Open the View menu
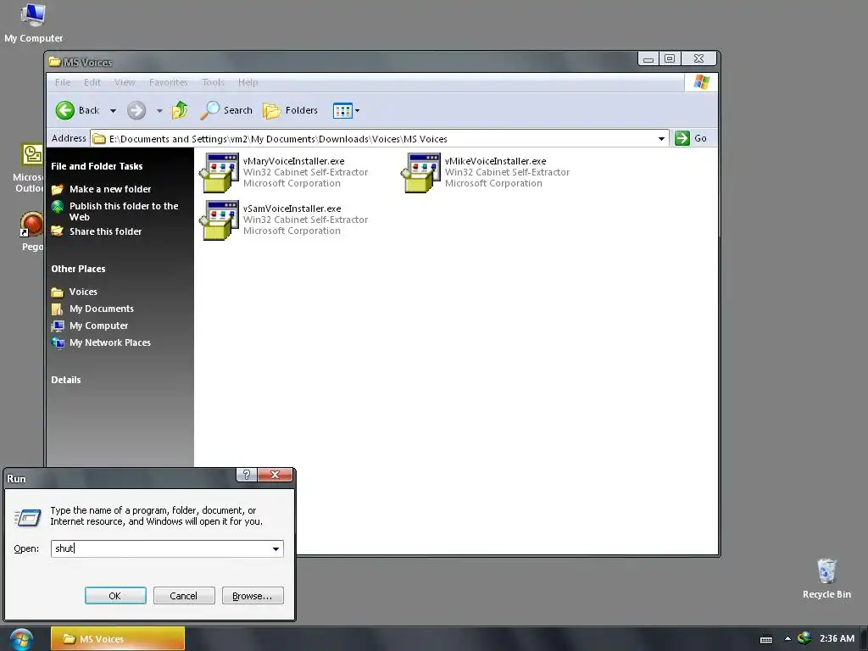This screenshot has width=868, height=651. [x=125, y=82]
